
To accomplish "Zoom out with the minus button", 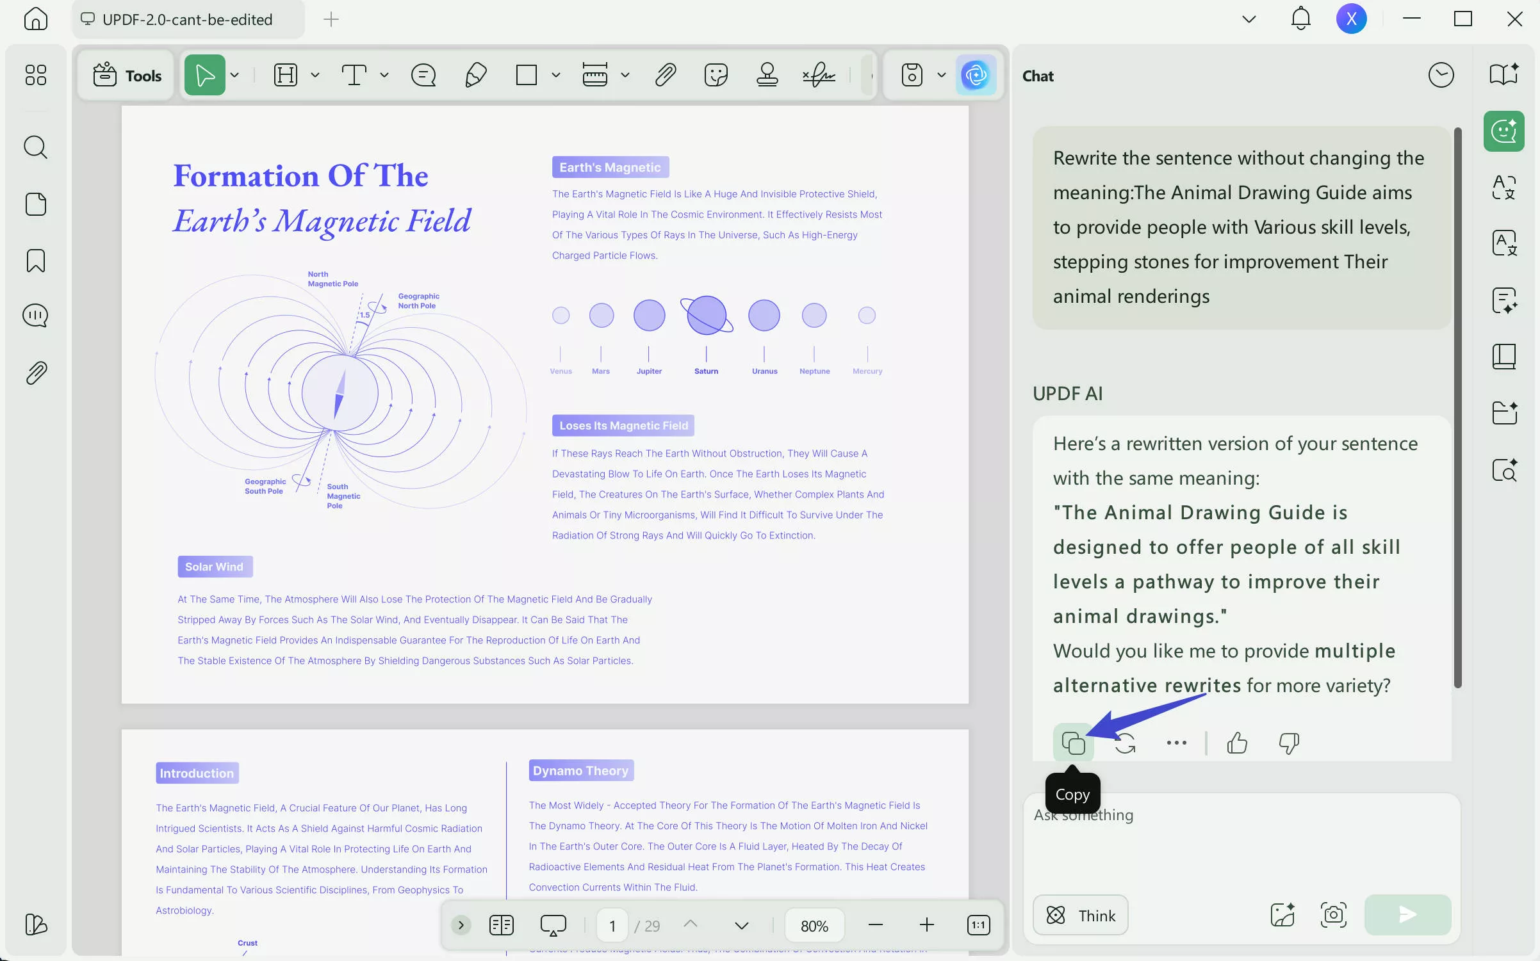I will pos(875,925).
